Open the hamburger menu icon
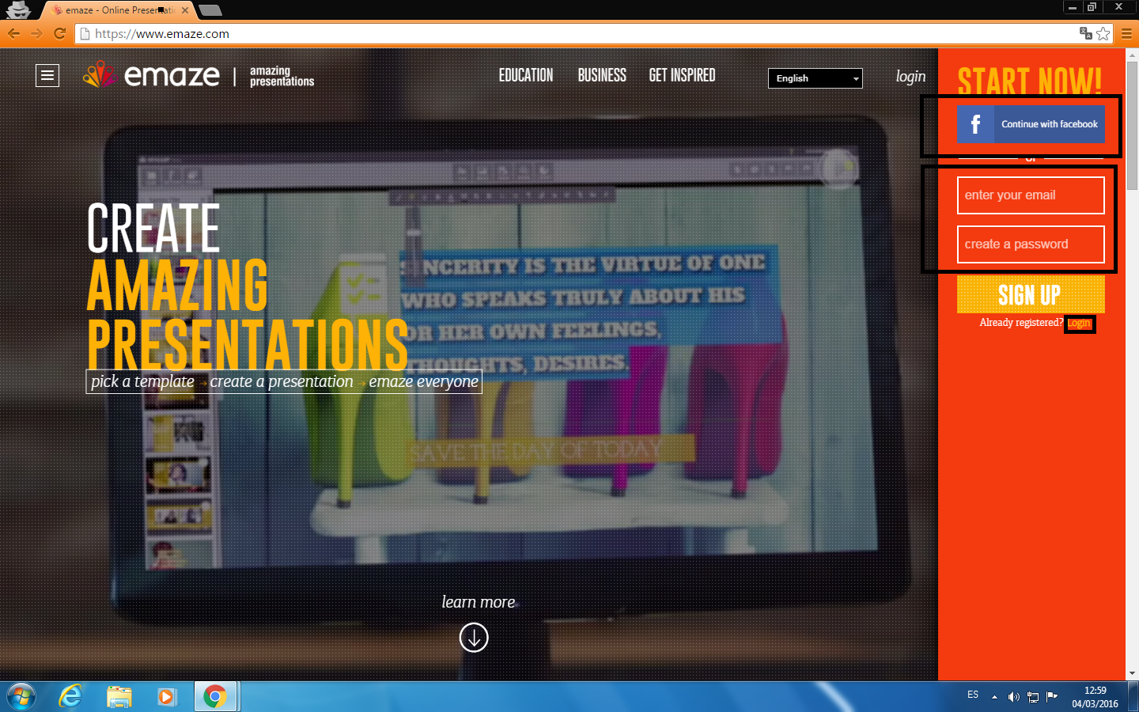This screenshot has width=1139, height=712. [47, 75]
